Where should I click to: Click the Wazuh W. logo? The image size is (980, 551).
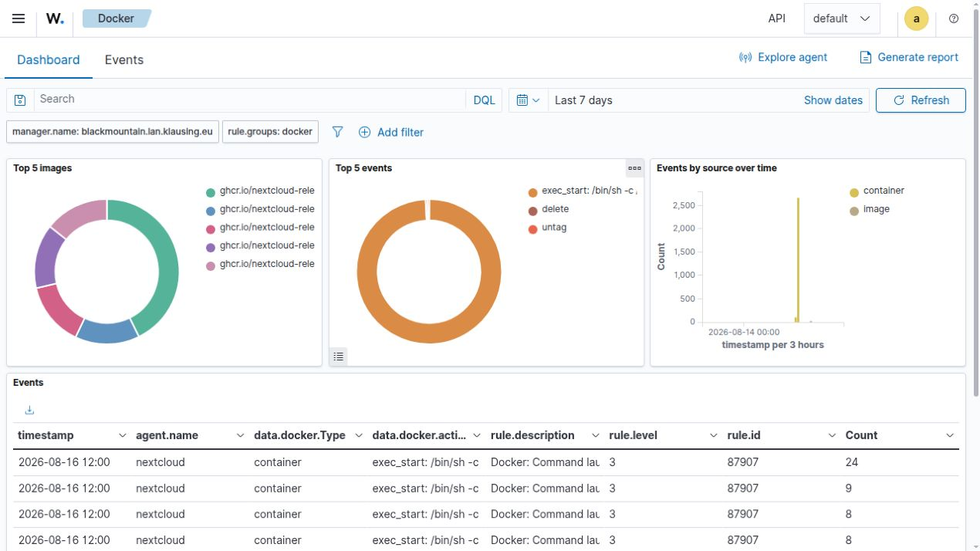55,19
